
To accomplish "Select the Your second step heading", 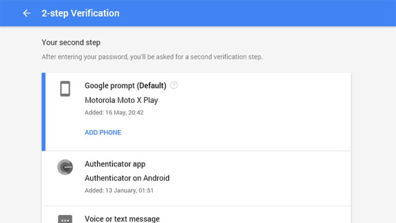I will (x=71, y=42).
